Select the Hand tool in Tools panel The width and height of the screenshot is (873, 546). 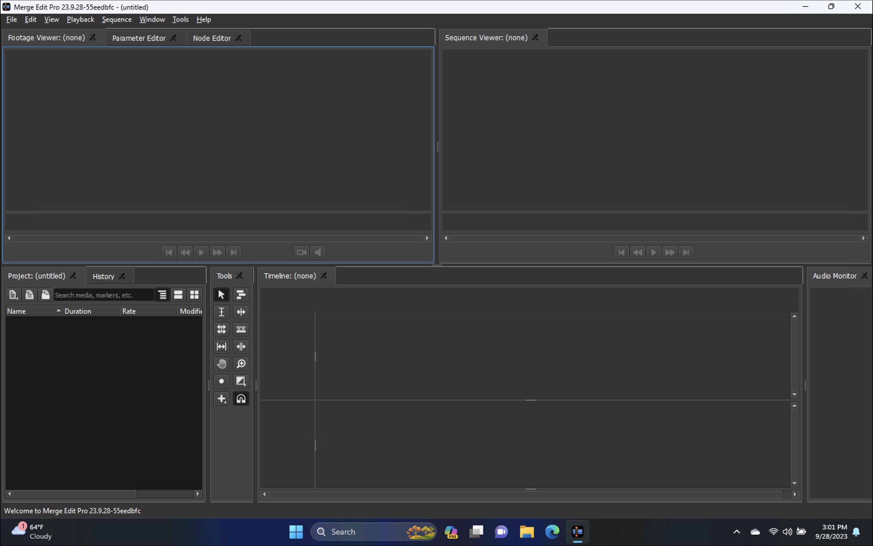[x=221, y=364]
